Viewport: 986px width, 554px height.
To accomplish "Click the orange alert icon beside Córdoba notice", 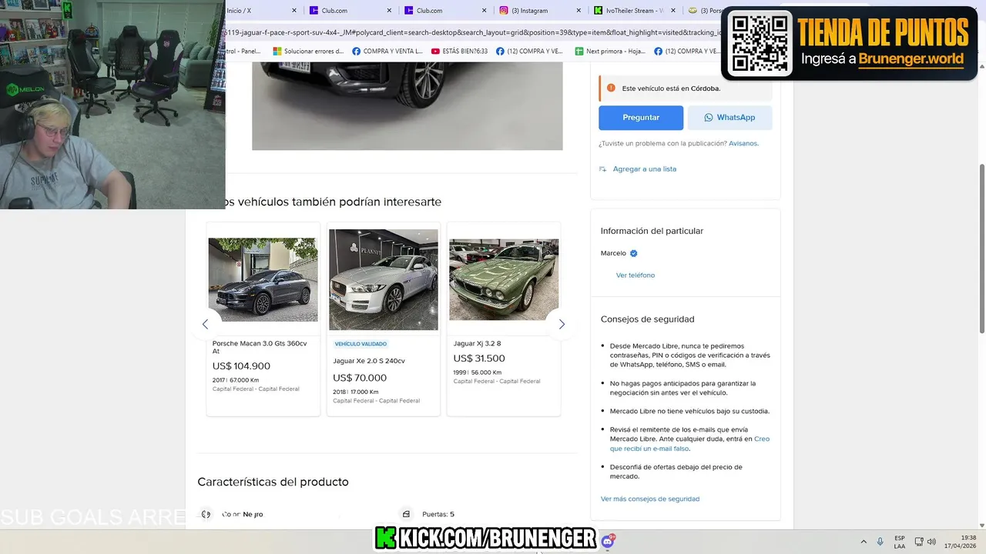I will coord(611,88).
